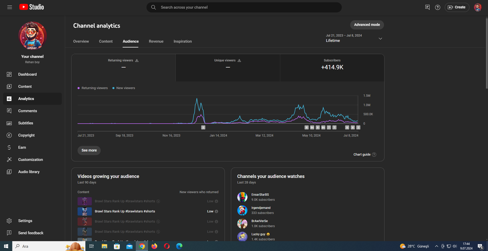Select the Subscribers metric card
Screen dimensions: 488x251
tap(332, 68)
